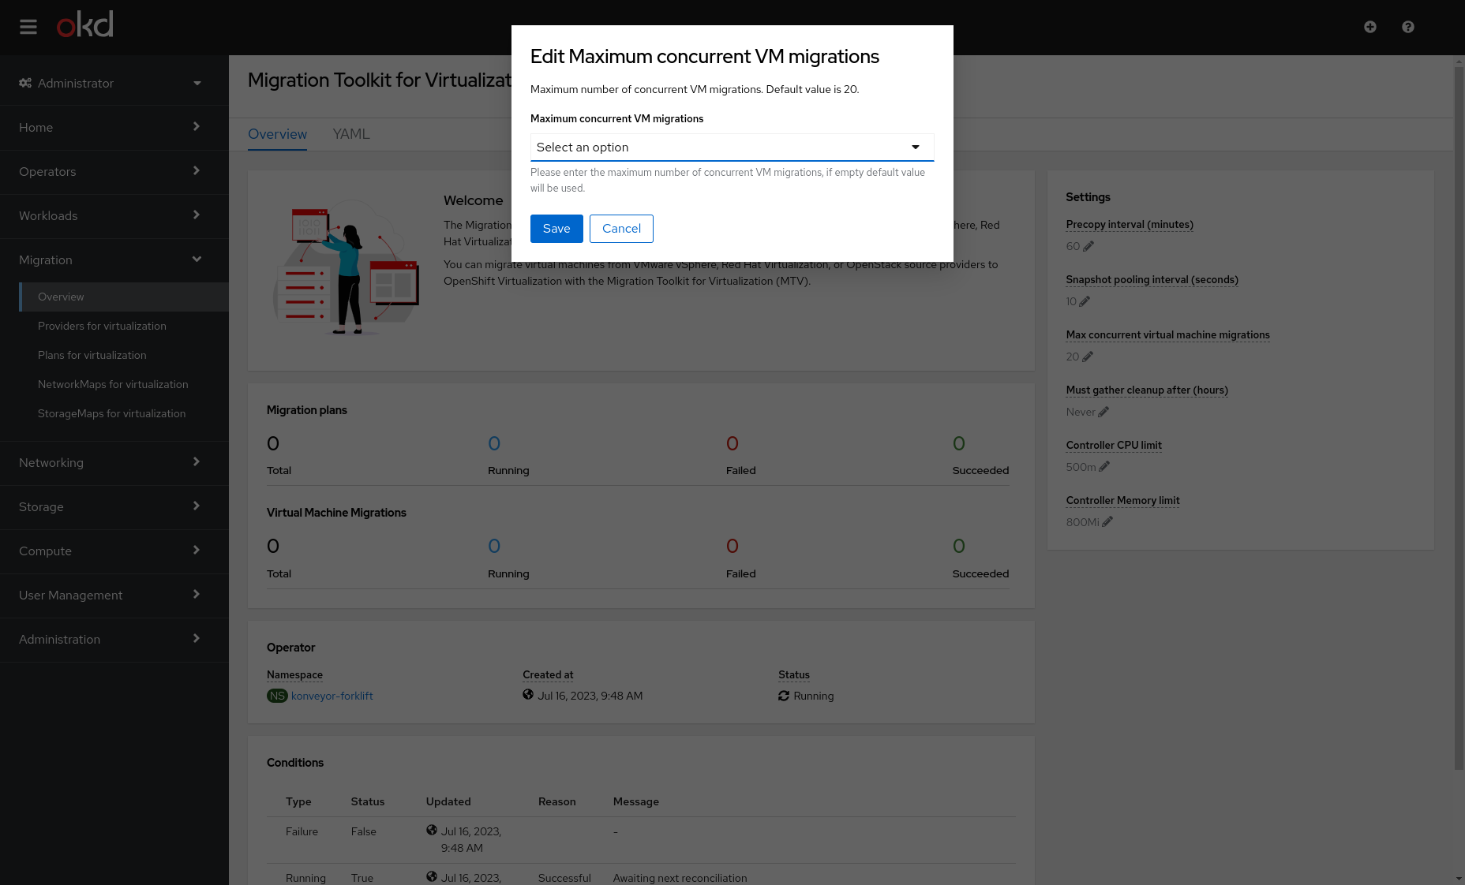
Task: Go to Providers for virtualization
Action: point(124,326)
